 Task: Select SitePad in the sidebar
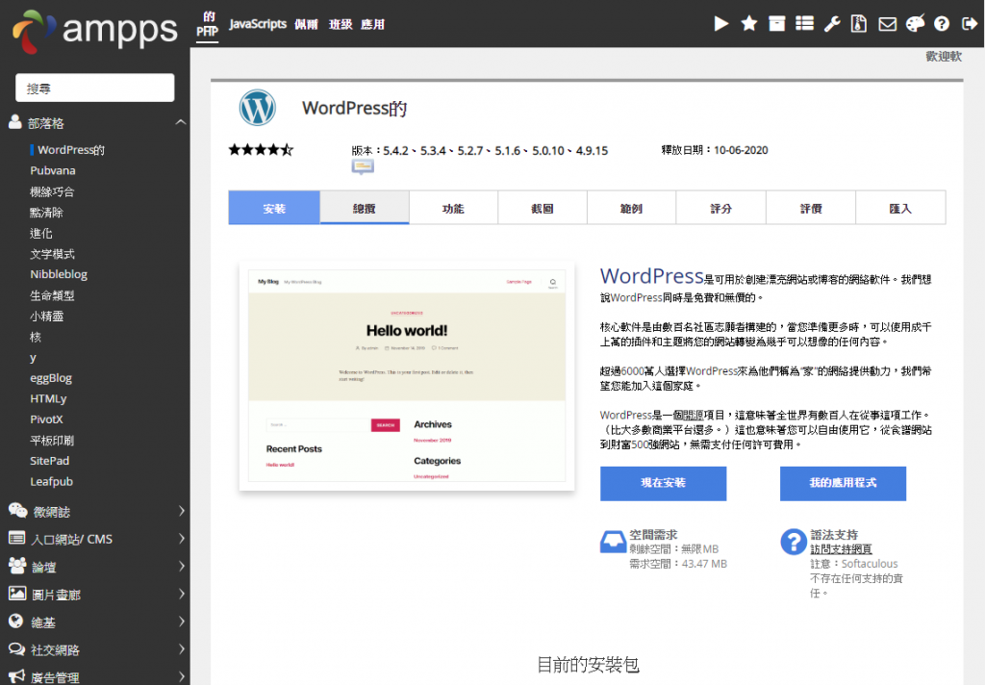point(50,461)
